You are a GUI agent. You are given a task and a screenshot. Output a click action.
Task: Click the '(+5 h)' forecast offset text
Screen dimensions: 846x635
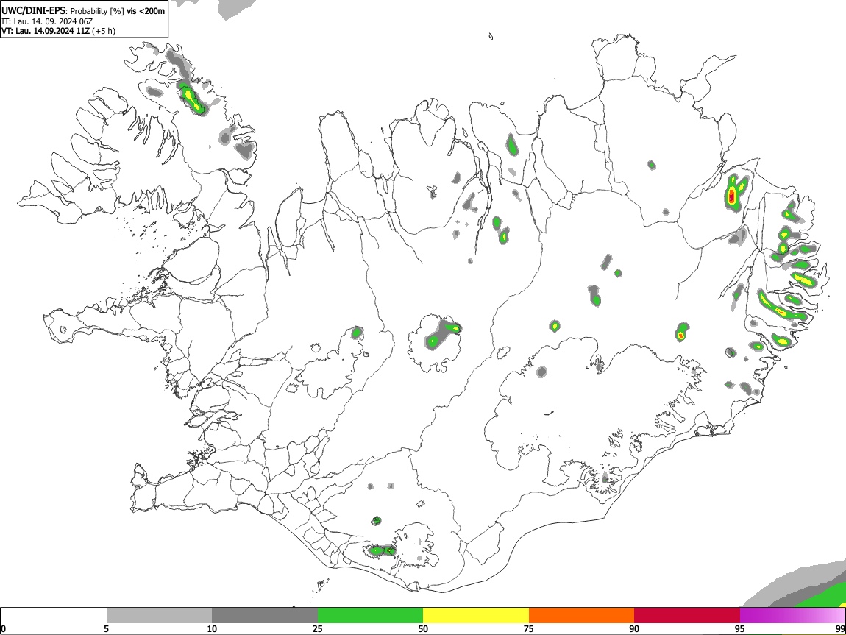(x=104, y=31)
